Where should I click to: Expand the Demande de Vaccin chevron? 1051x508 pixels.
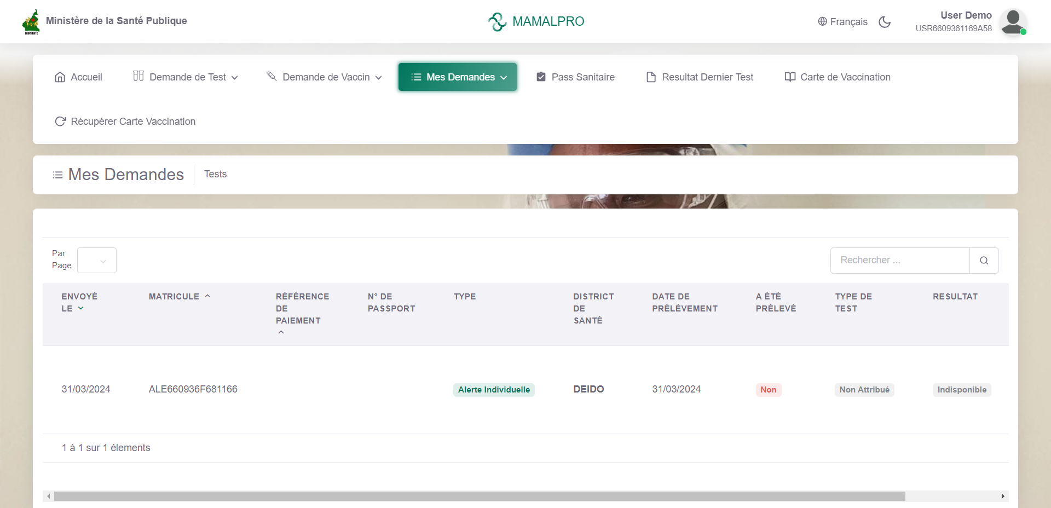coord(378,78)
